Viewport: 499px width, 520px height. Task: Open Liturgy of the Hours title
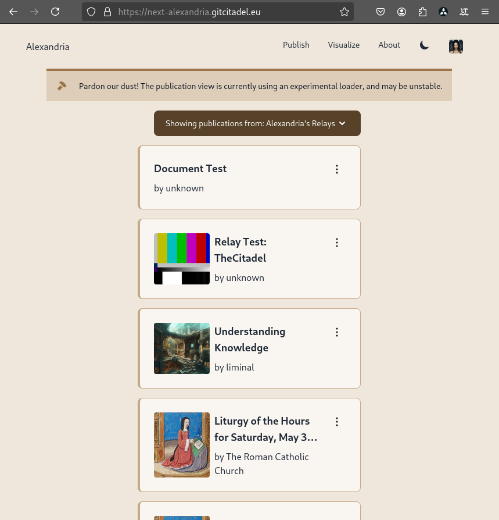tap(266, 429)
